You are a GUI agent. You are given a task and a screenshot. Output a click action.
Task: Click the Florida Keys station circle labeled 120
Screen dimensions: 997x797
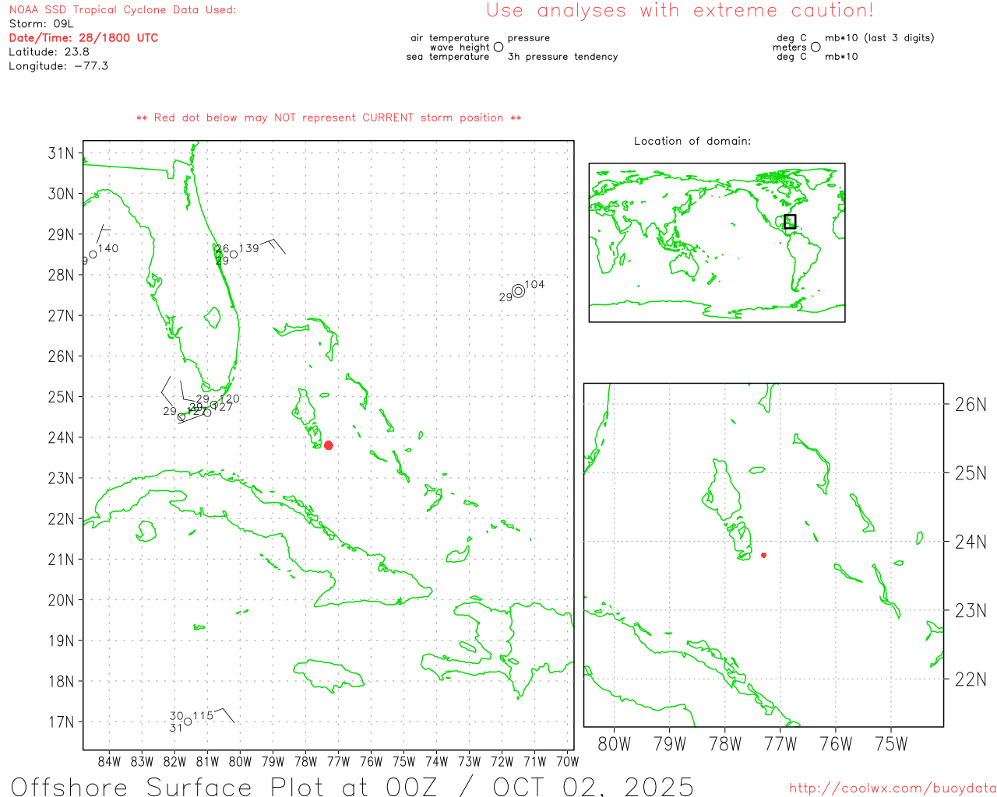click(x=213, y=405)
